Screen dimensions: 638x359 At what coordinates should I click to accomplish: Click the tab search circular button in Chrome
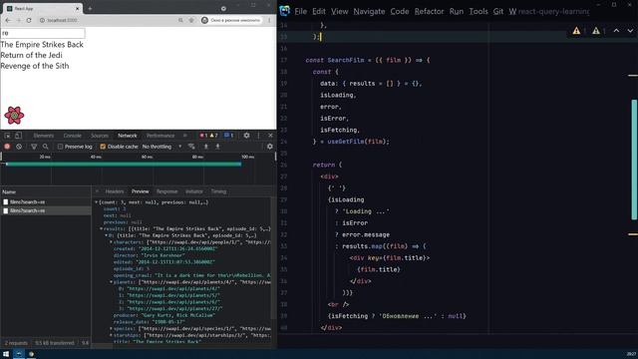(223, 8)
